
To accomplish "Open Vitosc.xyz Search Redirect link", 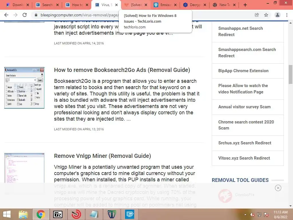I will (244, 158).
